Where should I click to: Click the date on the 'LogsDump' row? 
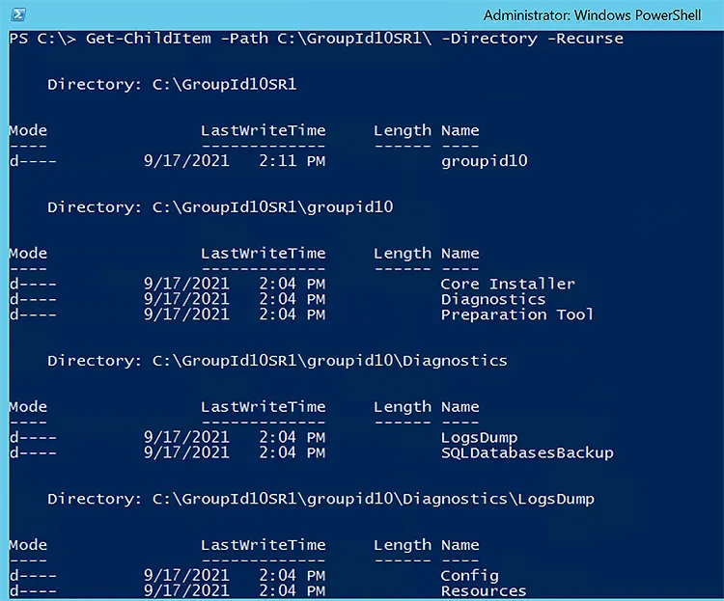click(186, 437)
